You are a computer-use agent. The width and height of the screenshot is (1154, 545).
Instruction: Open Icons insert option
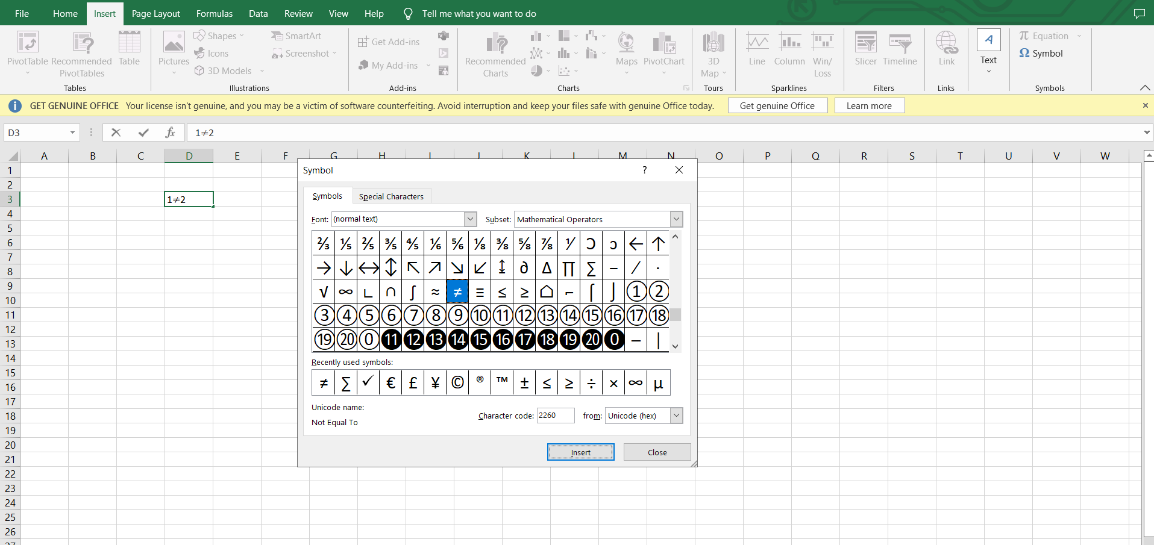pos(212,54)
